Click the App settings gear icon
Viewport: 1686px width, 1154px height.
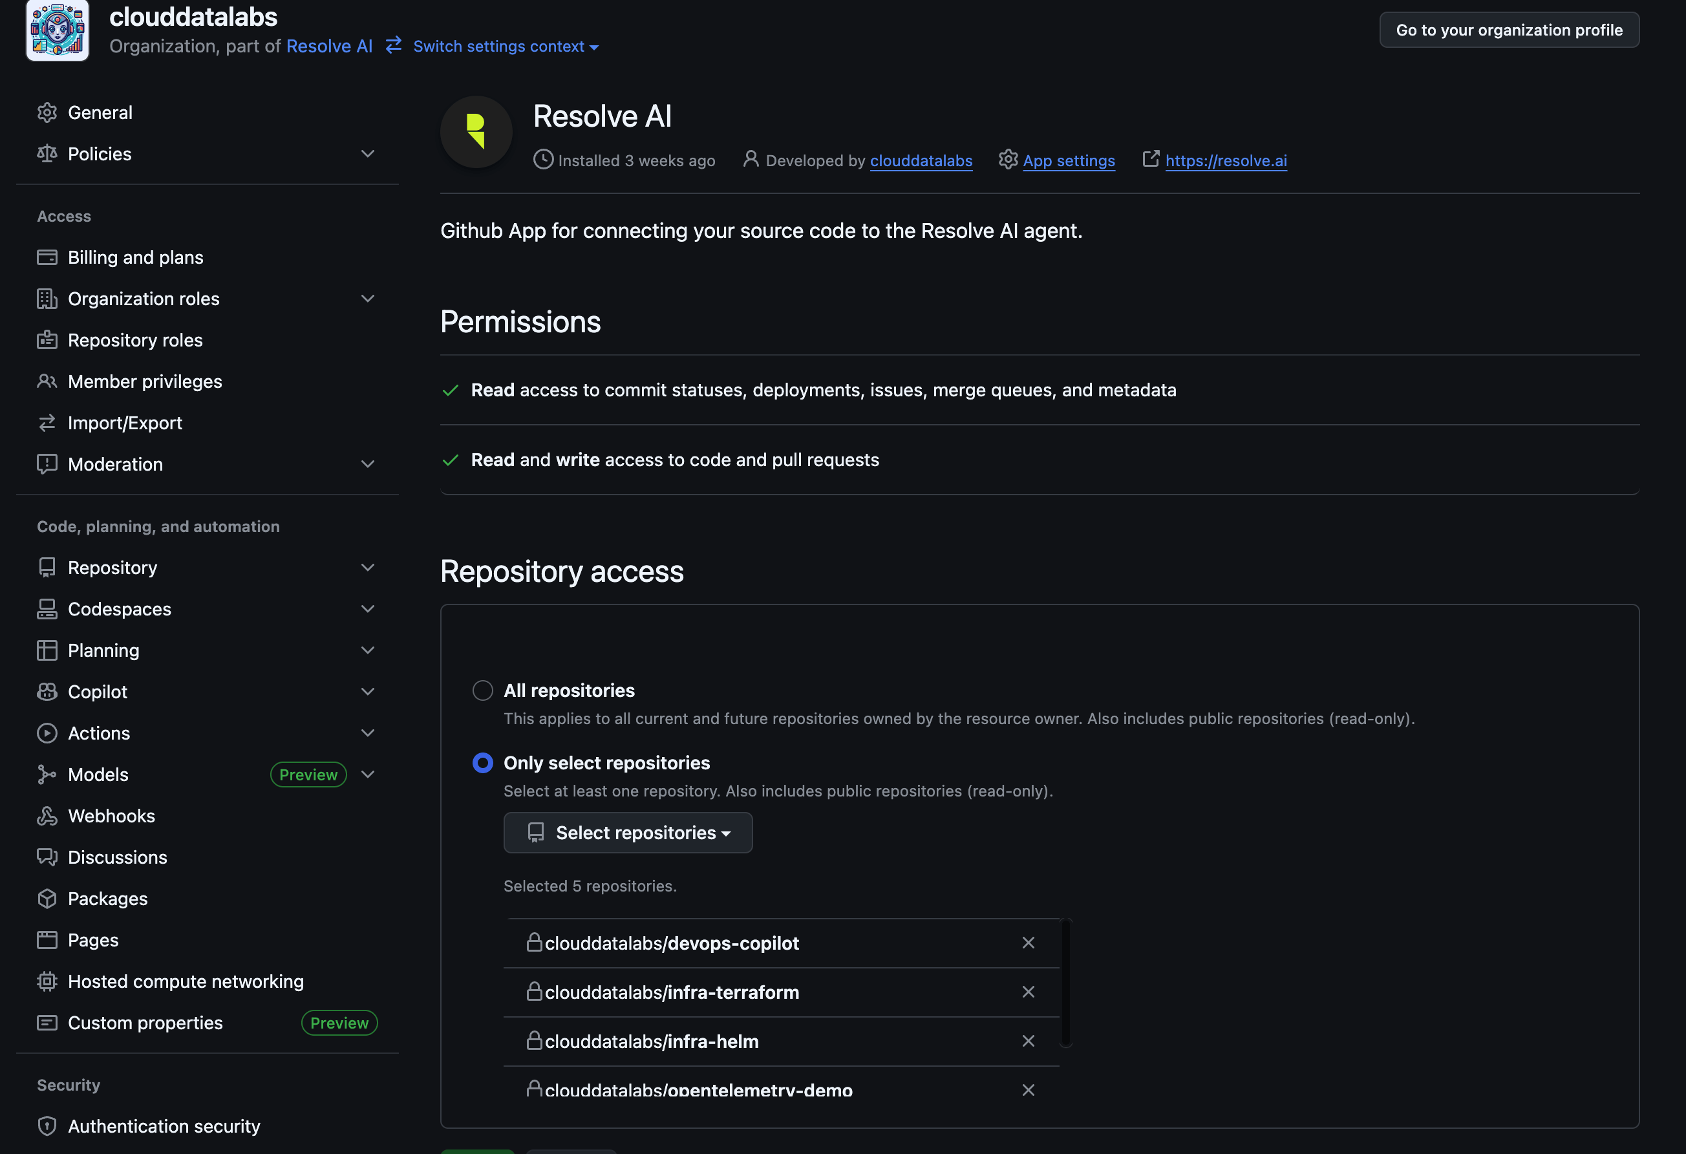pyautogui.click(x=1008, y=160)
